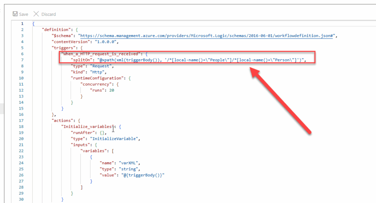
Task: Click the "@{triggerBody()}" value text
Action: click(x=143, y=175)
